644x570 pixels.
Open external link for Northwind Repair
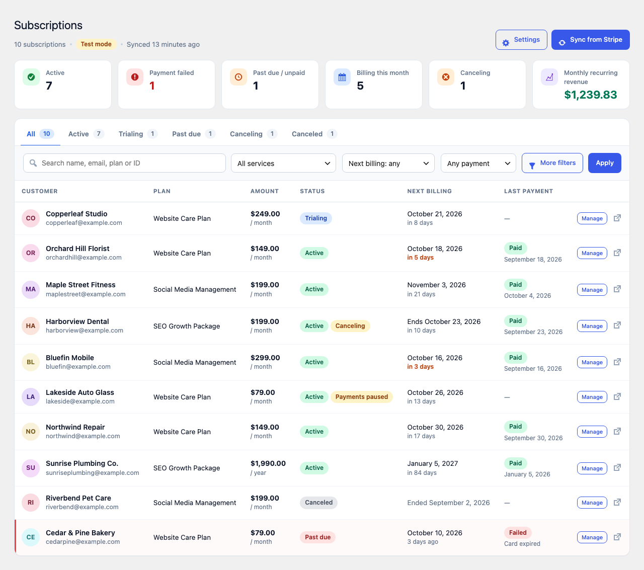coord(617,431)
